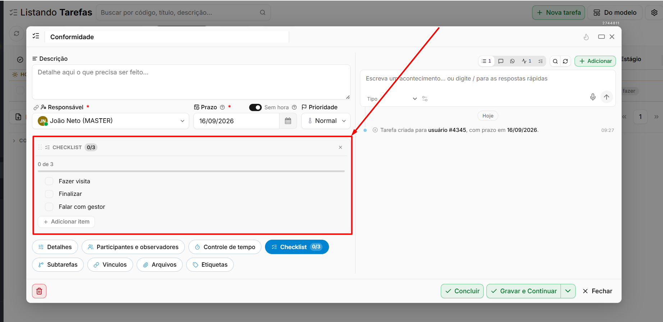Click Adicionar item in the checklist
The width and height of the screenshot is (663, 322).
pyautogui.click(x=67, y=222)
